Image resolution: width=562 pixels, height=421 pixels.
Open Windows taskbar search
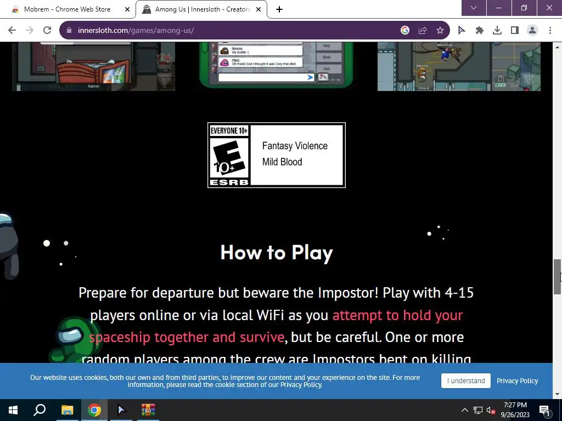40,410
